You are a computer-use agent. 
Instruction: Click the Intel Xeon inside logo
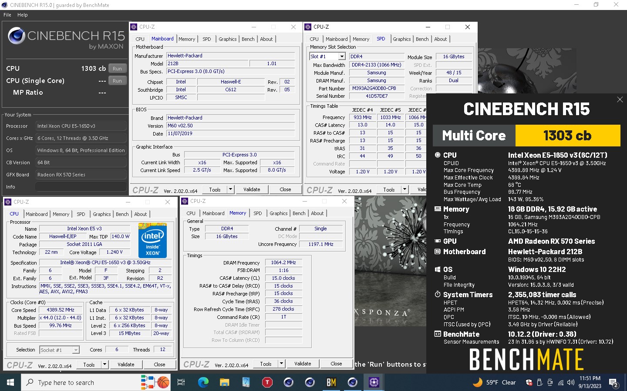(x=152, y=240)
